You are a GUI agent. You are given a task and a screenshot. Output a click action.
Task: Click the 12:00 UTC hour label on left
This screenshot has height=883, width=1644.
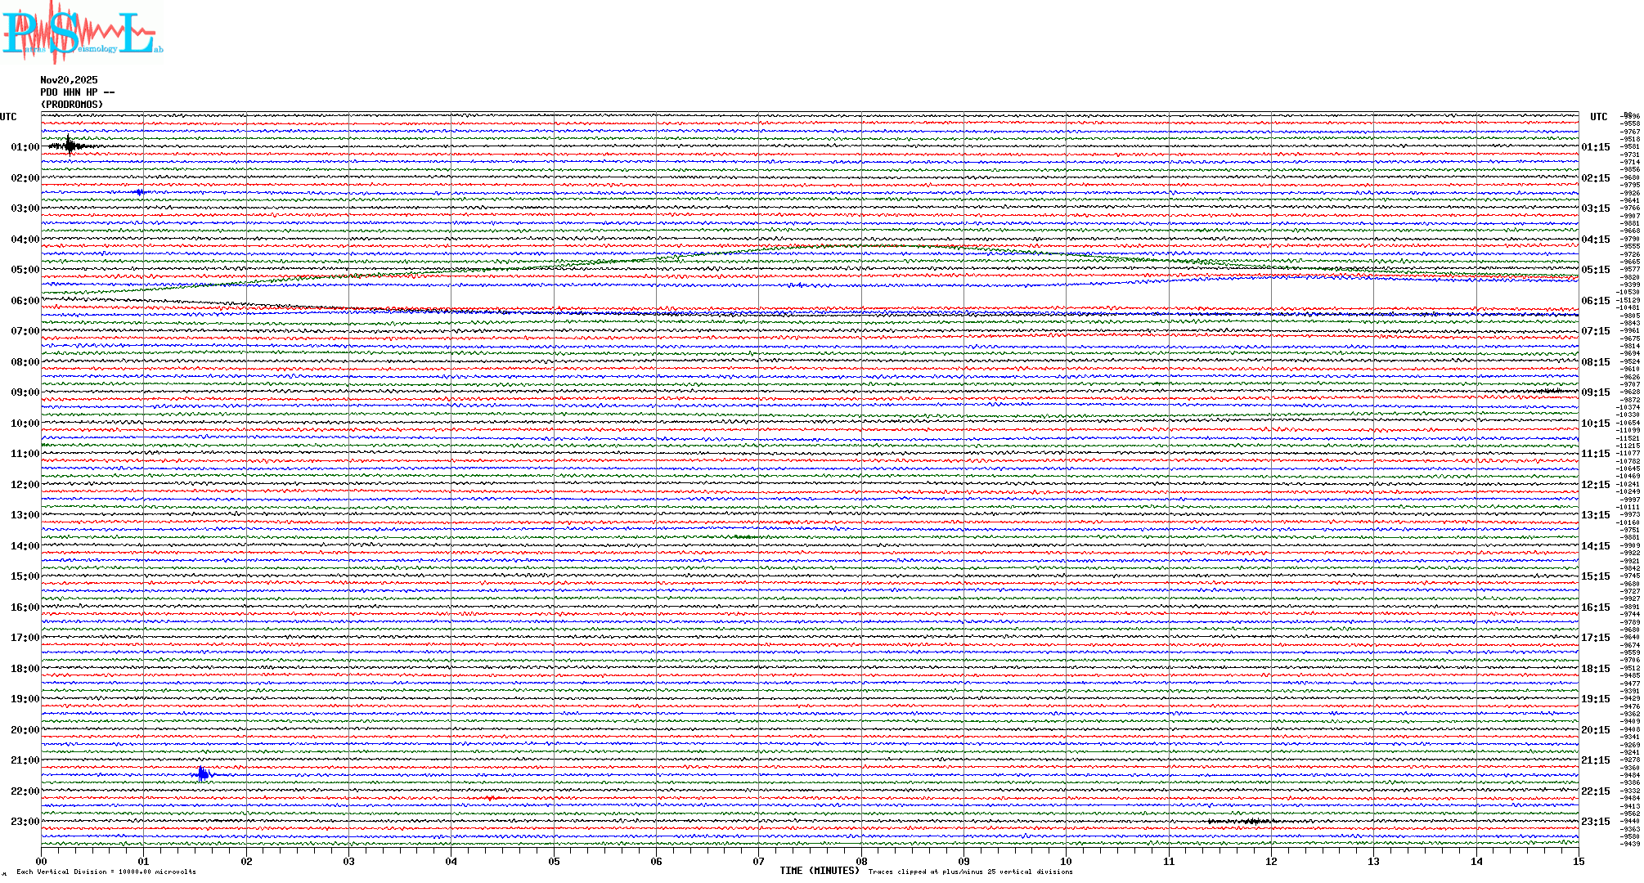[25, 485]
